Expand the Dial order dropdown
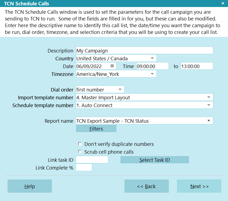 tap(120, 89)
